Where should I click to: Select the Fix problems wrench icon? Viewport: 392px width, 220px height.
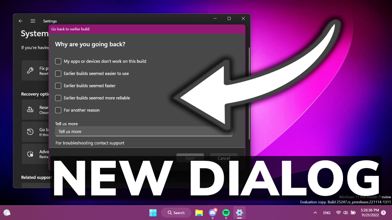(x=30, y=70)
